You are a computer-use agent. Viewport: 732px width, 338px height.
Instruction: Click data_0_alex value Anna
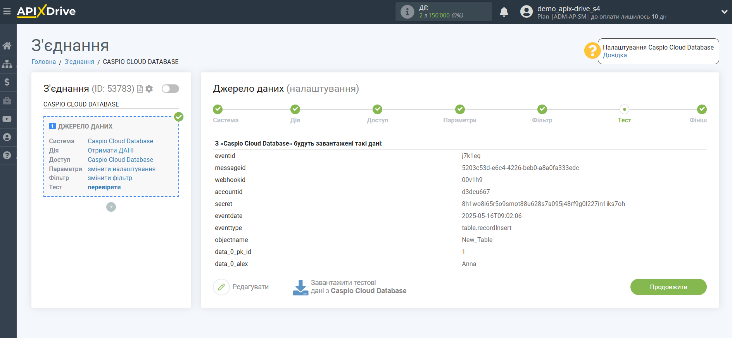pos(469,264)
